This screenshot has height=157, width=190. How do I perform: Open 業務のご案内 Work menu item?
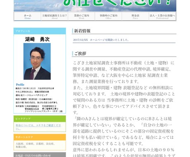pos(81,17)
